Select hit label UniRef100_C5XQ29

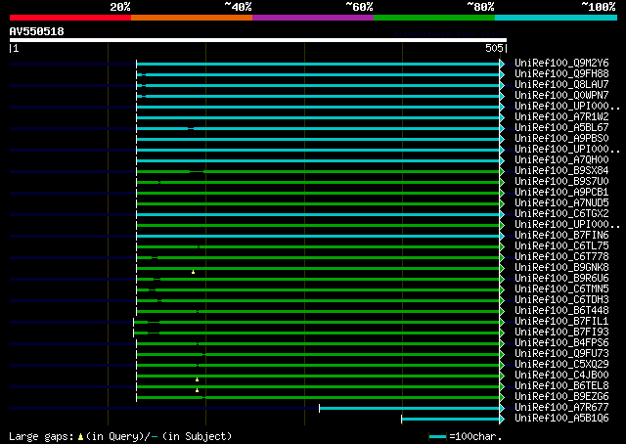click(x=561, y=365)
